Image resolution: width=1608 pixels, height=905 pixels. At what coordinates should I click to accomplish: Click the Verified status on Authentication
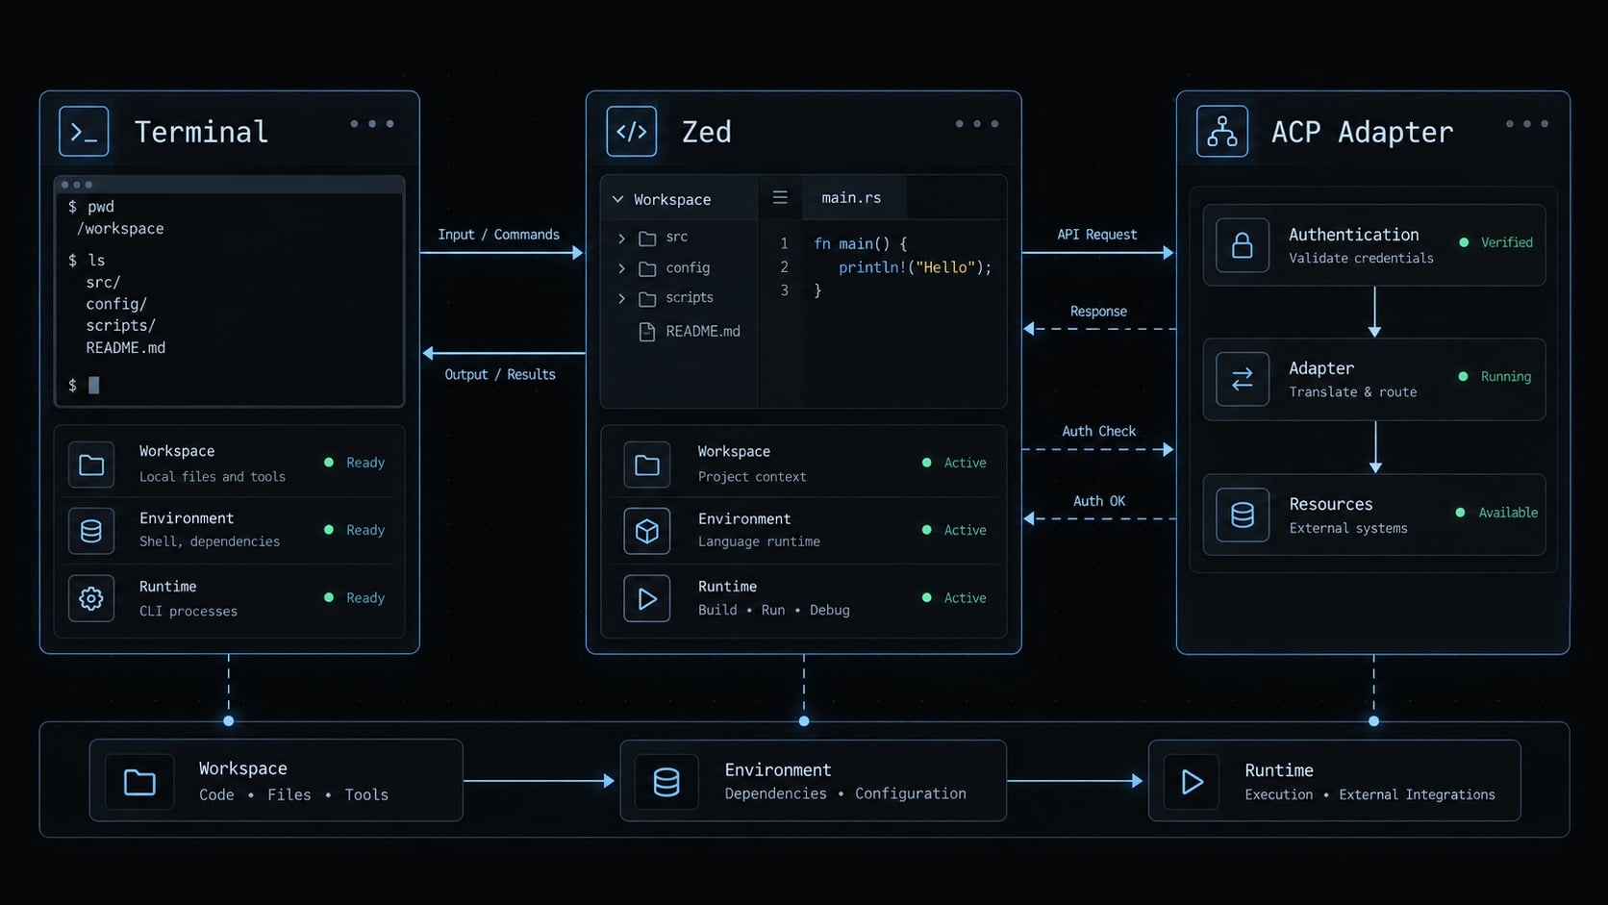point(1496,242)
